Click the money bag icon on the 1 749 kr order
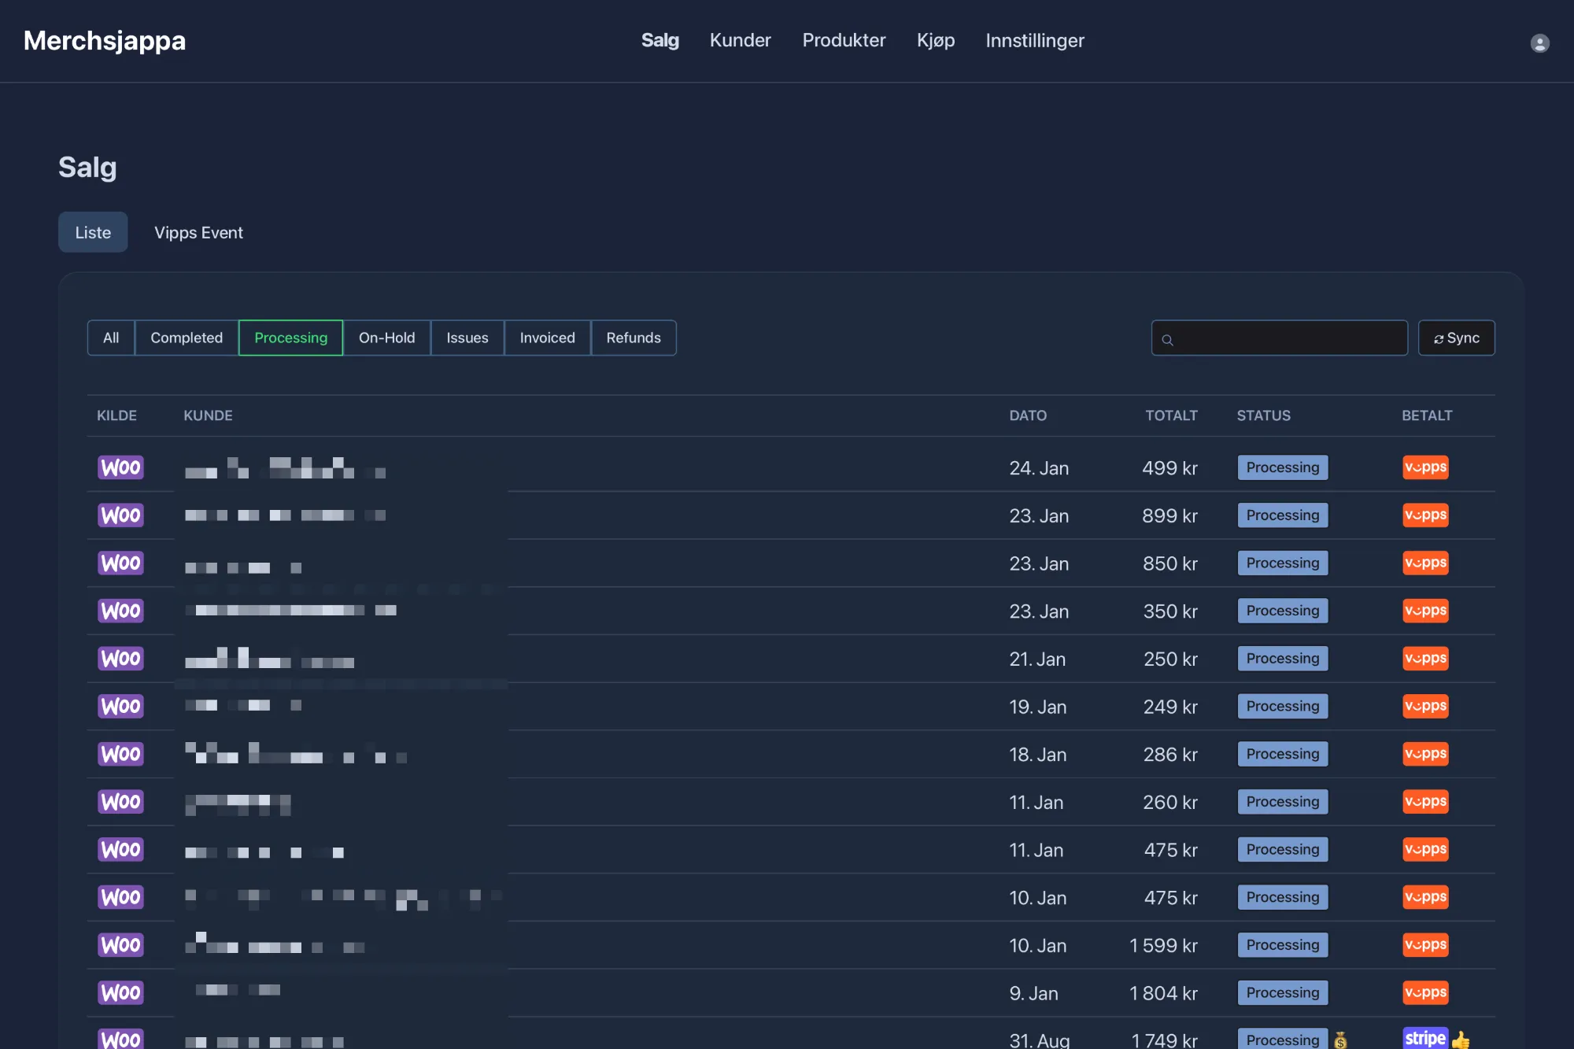 tap(1340, 1040)
